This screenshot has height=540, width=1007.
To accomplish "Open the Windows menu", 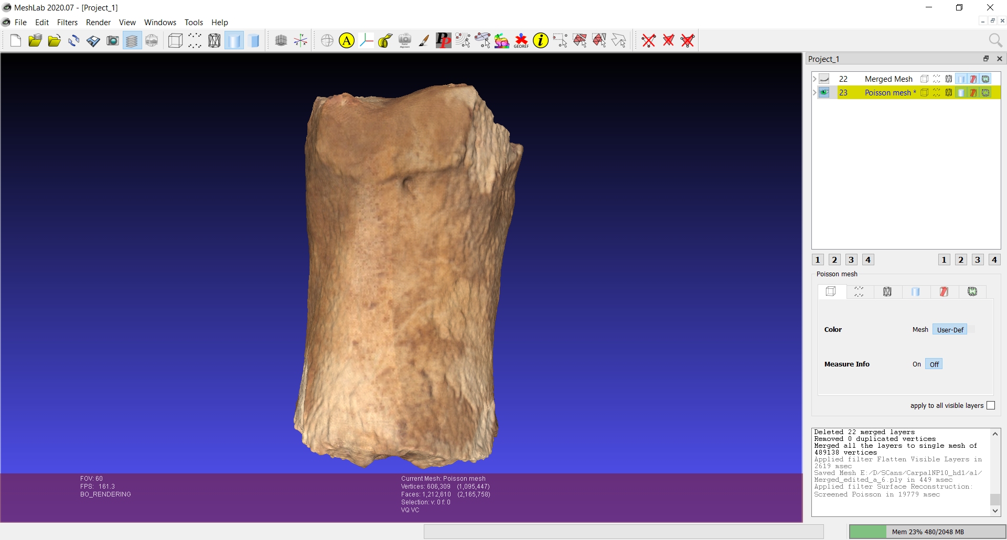I will 160,22.
